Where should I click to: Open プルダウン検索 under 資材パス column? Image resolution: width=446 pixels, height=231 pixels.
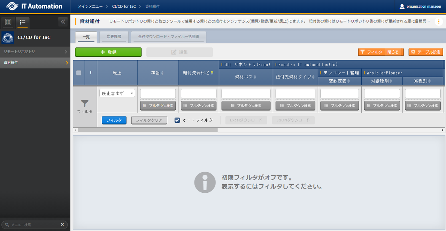246,106
